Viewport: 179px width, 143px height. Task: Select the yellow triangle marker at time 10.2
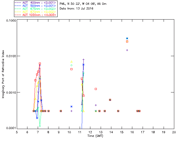tap(72, 62)
